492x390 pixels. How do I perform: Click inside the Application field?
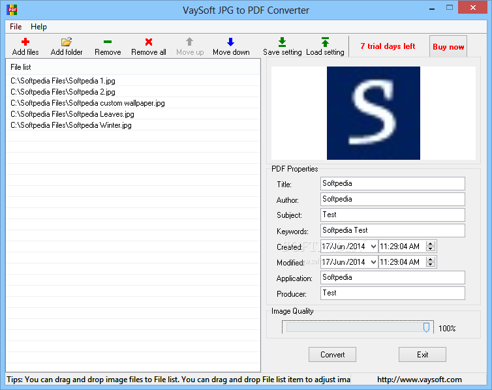pyautogui.click(x=393, y=277)
